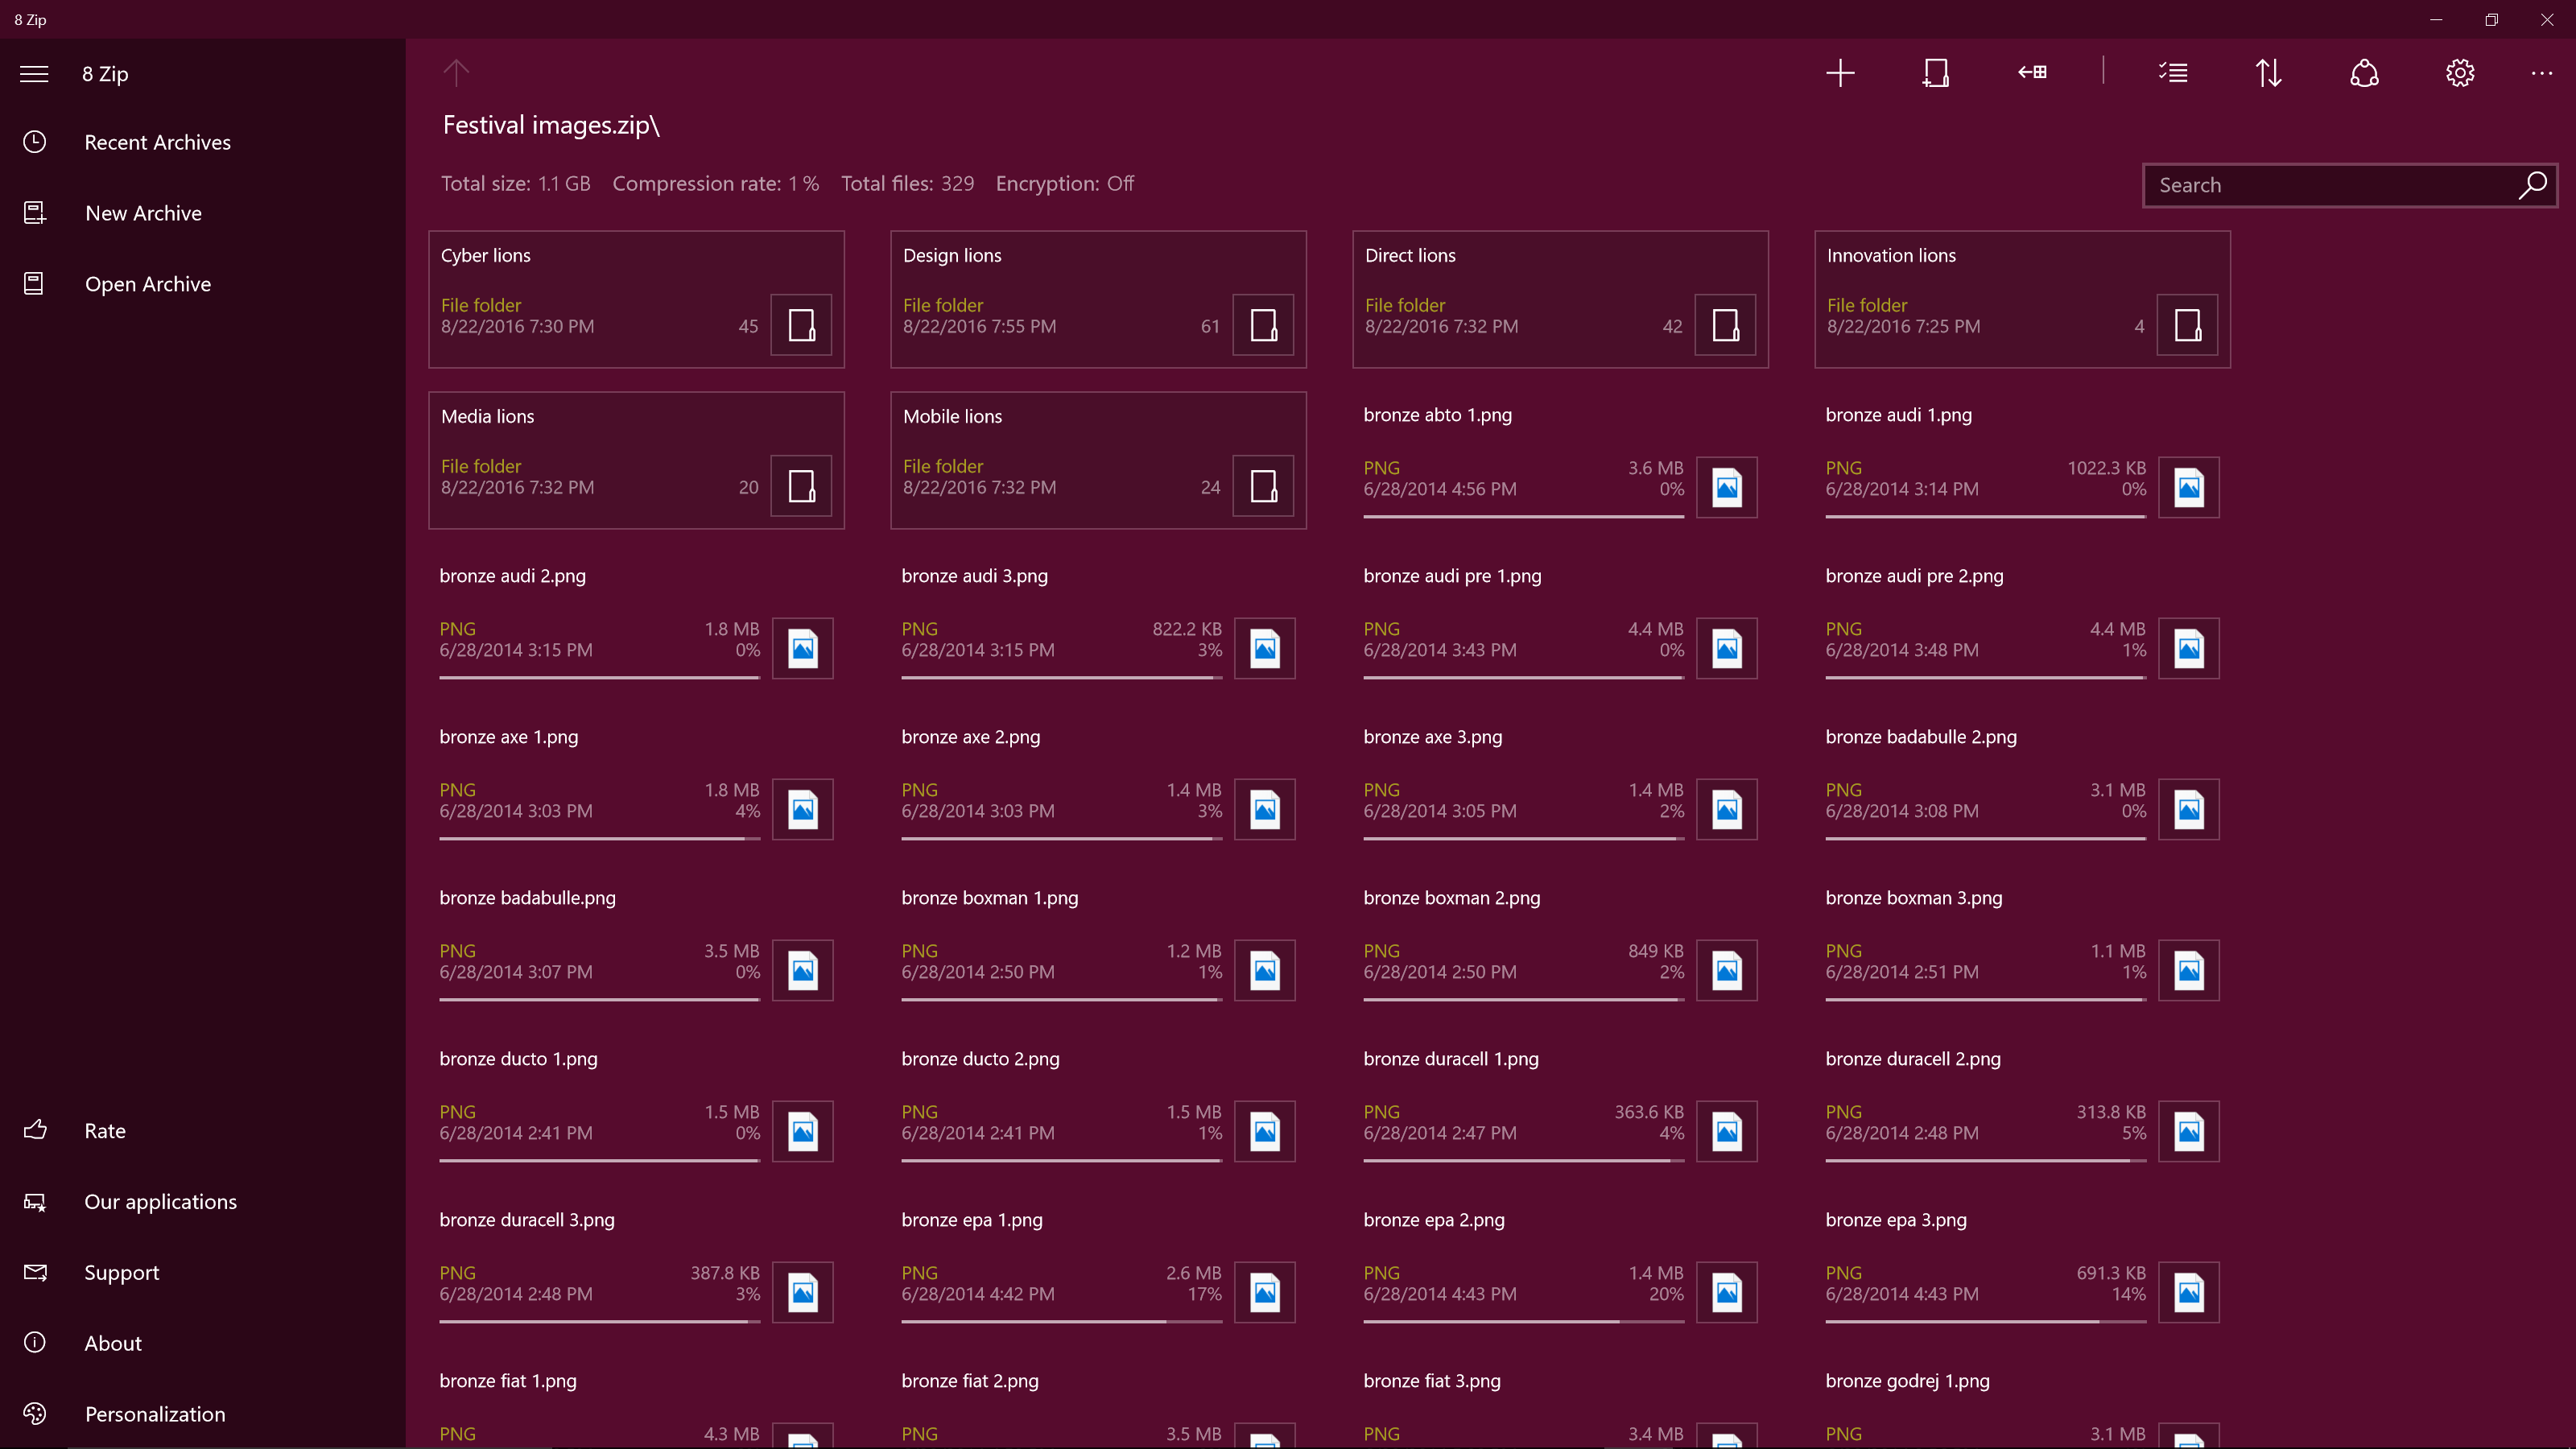
Task: Create a new archive using the plus icon
Action: pos(1841,72)
